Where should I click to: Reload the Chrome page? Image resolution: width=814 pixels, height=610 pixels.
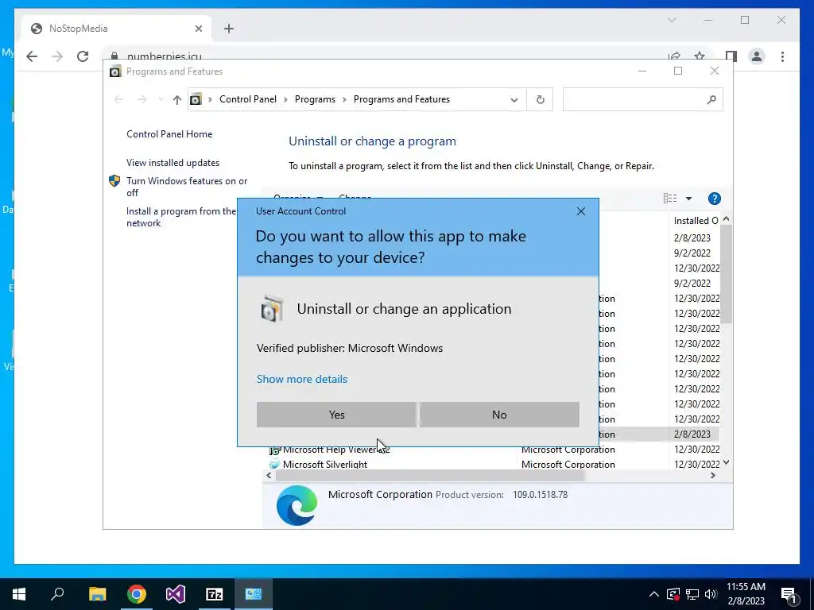tap(83, 56)
